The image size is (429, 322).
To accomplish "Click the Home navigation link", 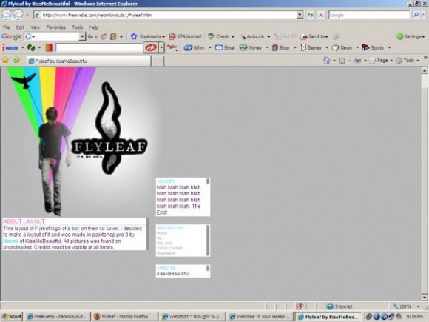I will pos(162,233).
